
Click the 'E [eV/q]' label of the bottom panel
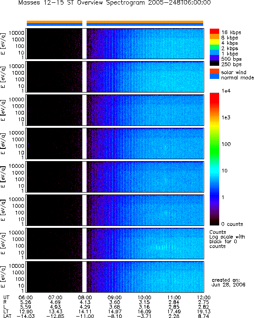tap(3, 277)
